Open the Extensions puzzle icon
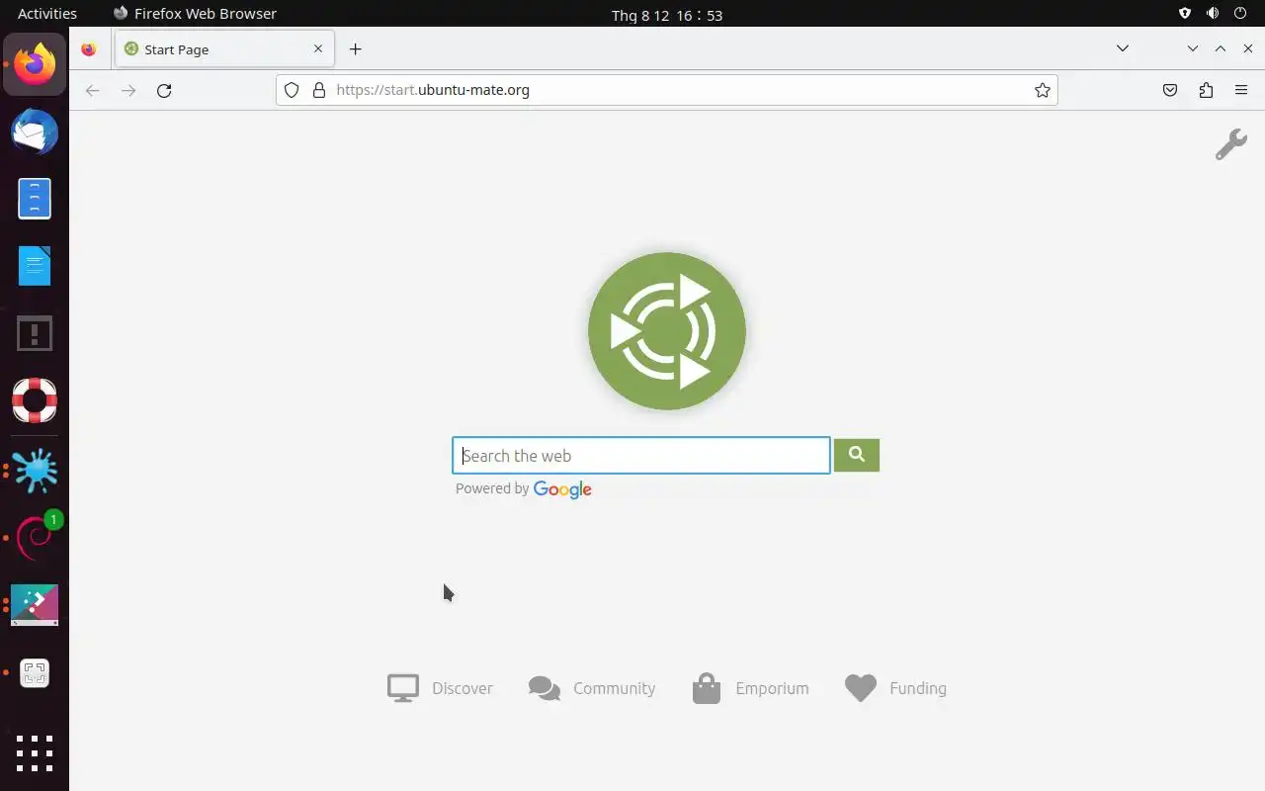This screenshot has width=1265, height=791. [1206, 90]
